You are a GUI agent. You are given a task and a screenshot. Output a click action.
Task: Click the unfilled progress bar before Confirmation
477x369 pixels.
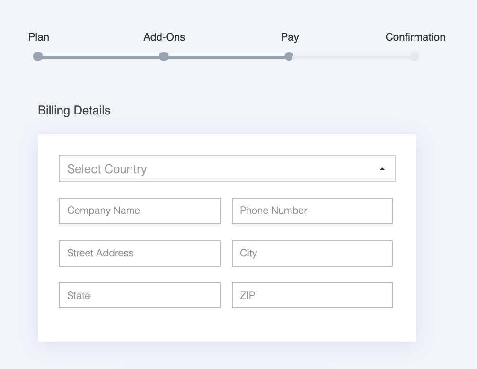pyautogui.click(x=352, y=57)
